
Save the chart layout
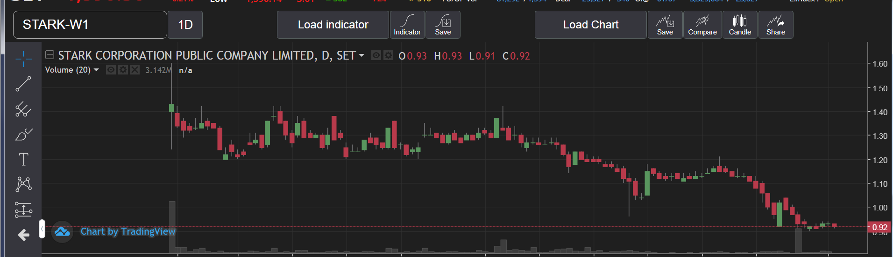point(665,25)
